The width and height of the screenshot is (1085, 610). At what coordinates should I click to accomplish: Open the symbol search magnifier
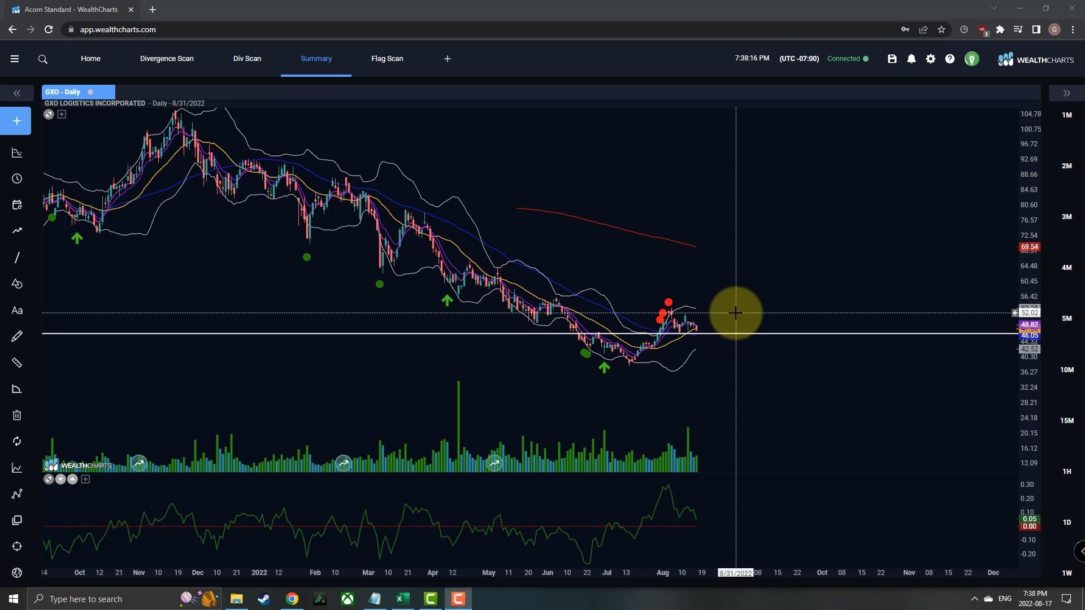coord(43,59)
